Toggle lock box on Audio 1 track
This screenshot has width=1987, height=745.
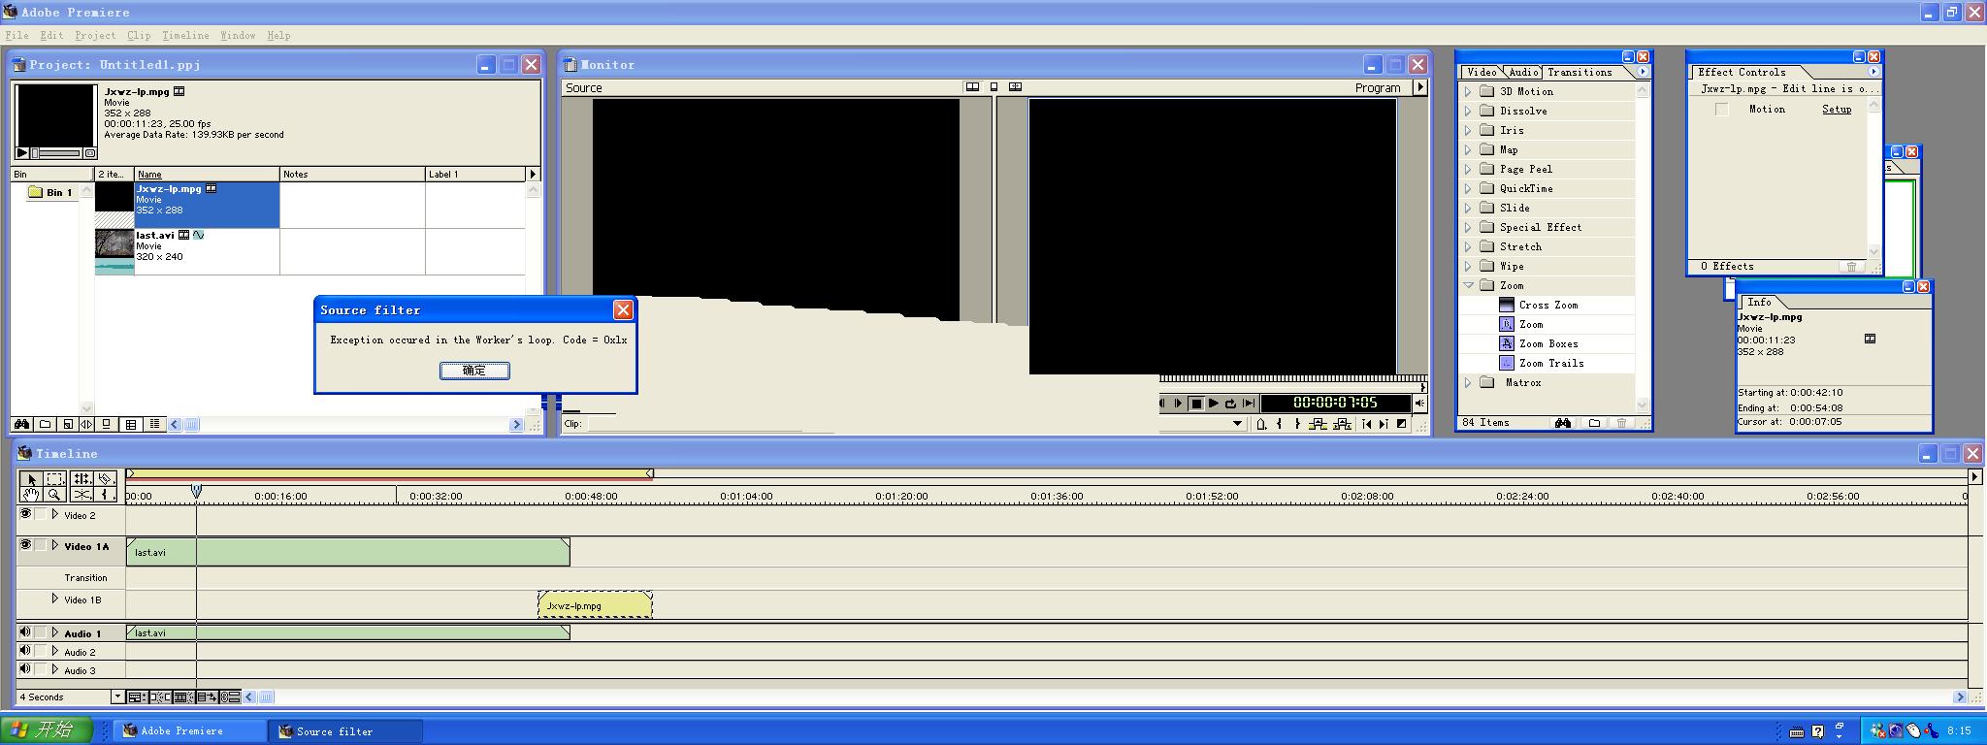[41, 632]
